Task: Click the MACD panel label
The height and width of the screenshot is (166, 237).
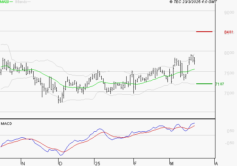Action: (x=6, y=124)
